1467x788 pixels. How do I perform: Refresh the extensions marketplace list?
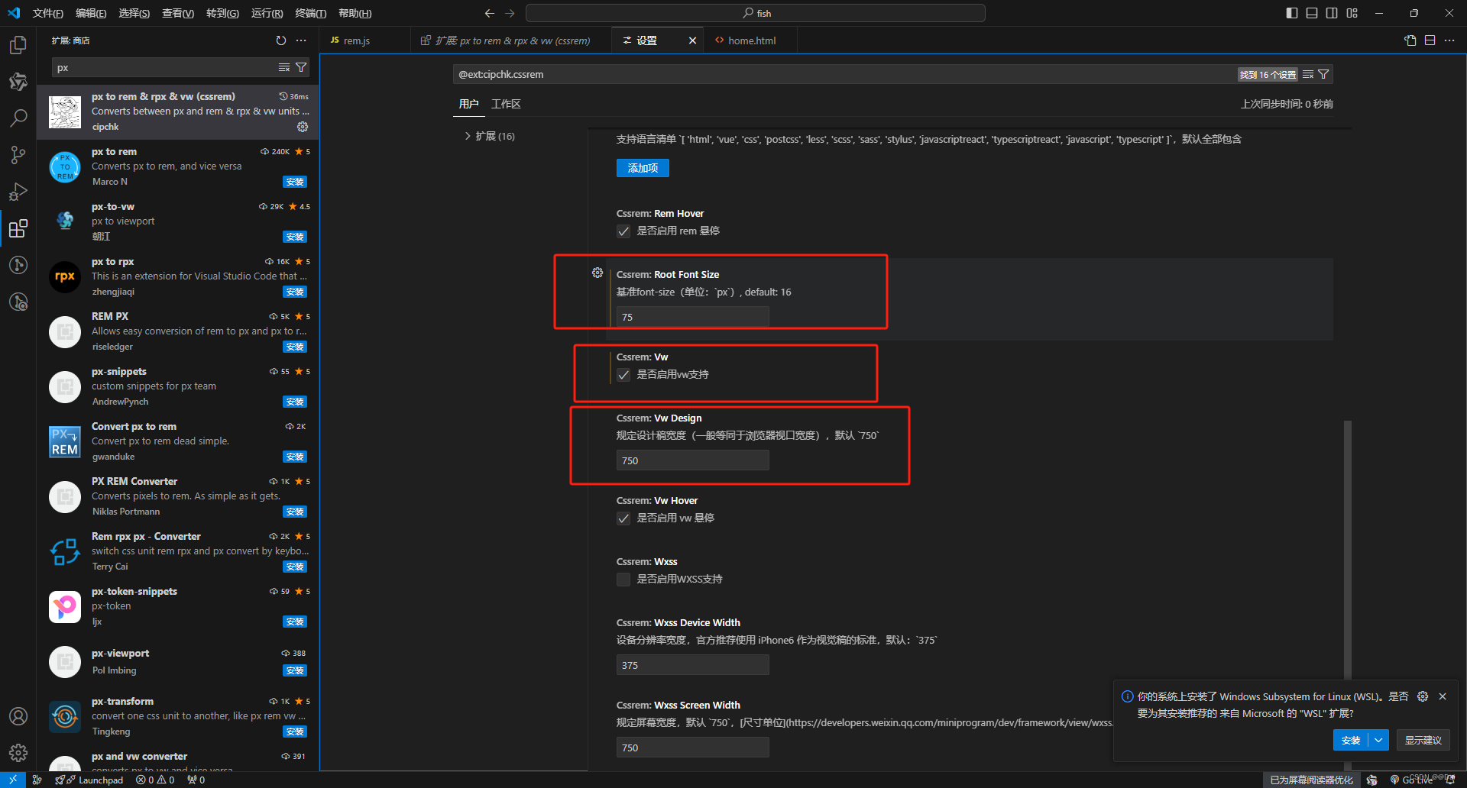coord(281,40)
